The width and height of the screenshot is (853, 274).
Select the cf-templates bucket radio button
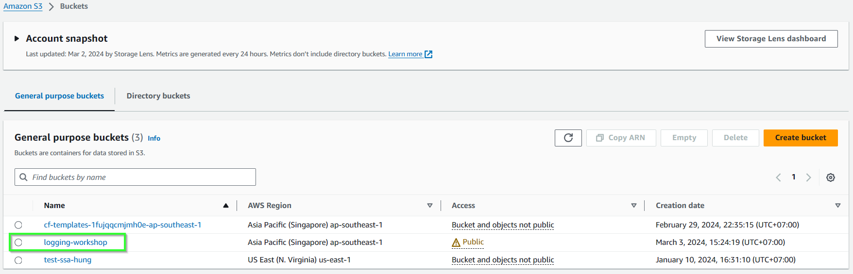coord(18,225)
